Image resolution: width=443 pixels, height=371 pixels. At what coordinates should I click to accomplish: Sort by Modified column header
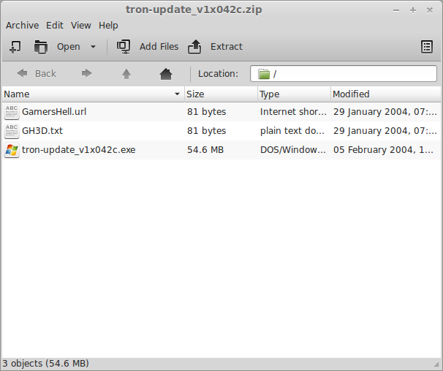[386, 94]
